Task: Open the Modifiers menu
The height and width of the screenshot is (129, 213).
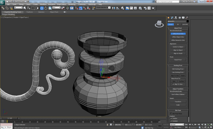Action: [43, 4]
